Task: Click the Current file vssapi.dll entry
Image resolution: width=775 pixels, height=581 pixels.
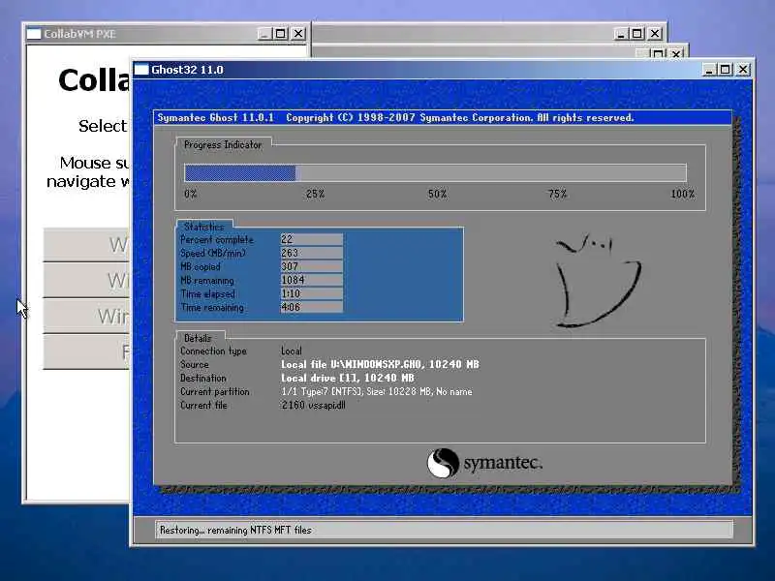Action: pos(313,405)
